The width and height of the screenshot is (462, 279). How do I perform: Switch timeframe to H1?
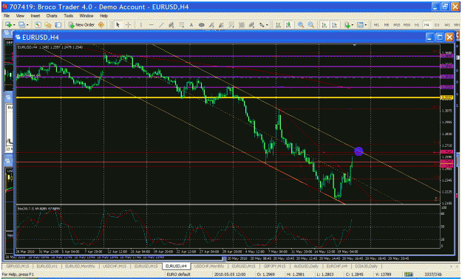click(x=417, y=25)
